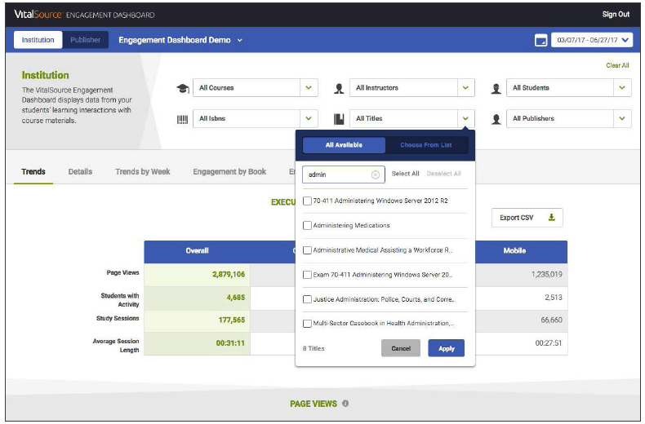Image resolution: width=645 pixels, height=424 pixels.
Task: Check the Administering Medications checkbox
Action: click(307, 226)
